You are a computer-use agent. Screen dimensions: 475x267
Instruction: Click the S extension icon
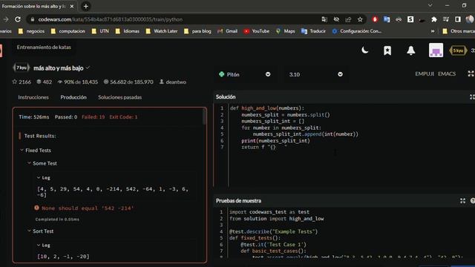point(410,19)
